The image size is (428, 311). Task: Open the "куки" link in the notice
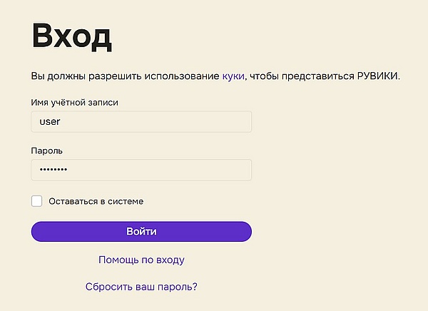pos(233,76)
